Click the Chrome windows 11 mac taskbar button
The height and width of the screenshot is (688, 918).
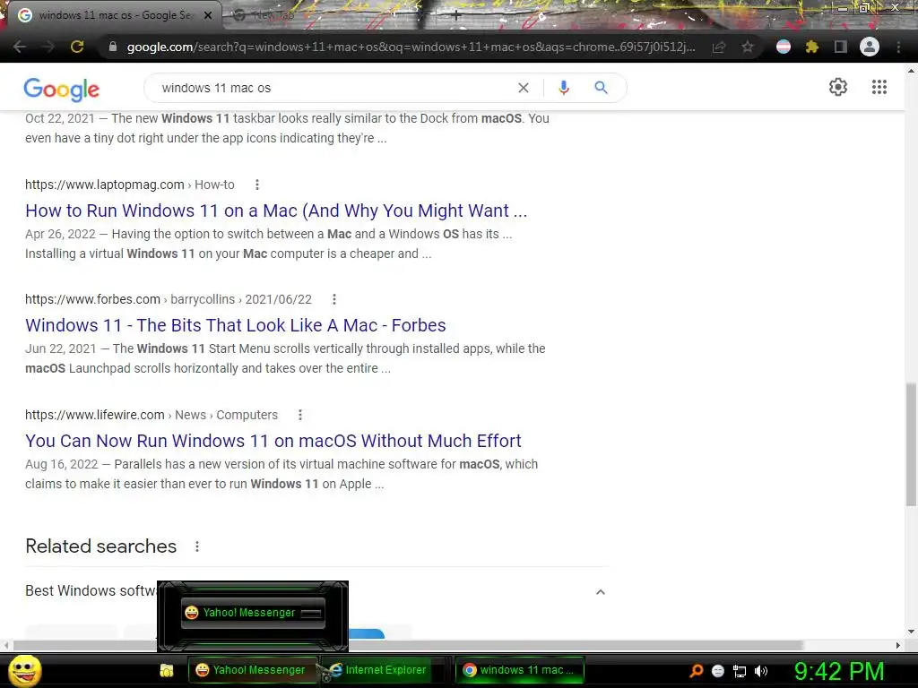pos(520,670)
